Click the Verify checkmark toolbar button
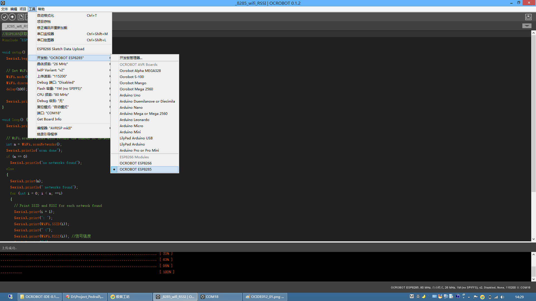This screenshot has height=301, width=536. 4,17
